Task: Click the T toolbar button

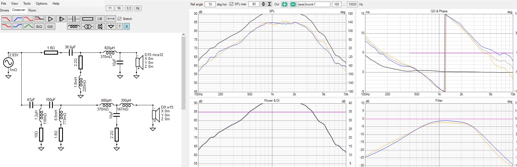Action: (120, 27)
